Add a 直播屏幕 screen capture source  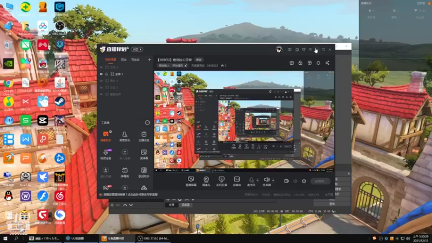(x=191, y=181)
